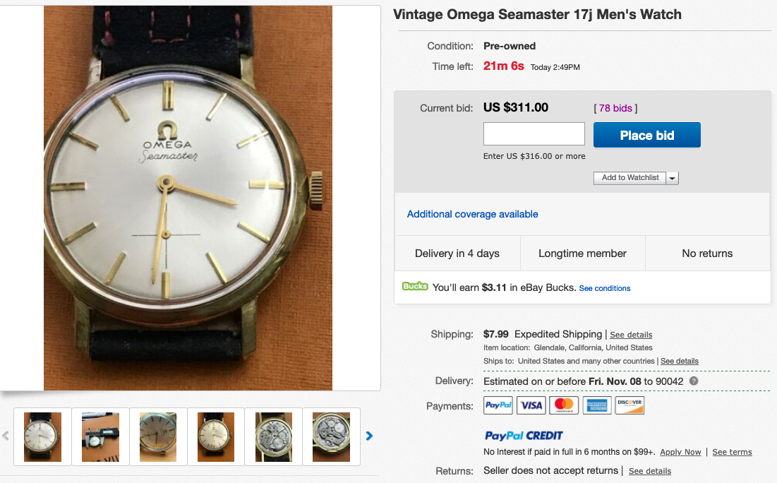Screen dimensions: 777x483
Task: Show next thumbnails with right arrow
Action: pos(369,436)
